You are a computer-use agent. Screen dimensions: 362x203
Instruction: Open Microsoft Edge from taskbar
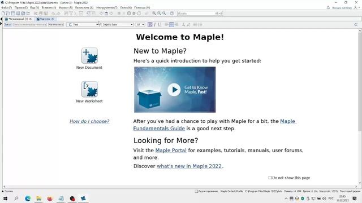pyautogui.click(x=28, y=198)
